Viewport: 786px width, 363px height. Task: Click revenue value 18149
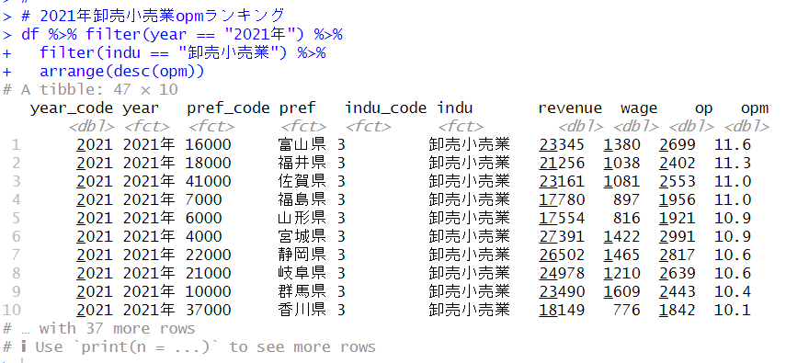tap(562, 310)
